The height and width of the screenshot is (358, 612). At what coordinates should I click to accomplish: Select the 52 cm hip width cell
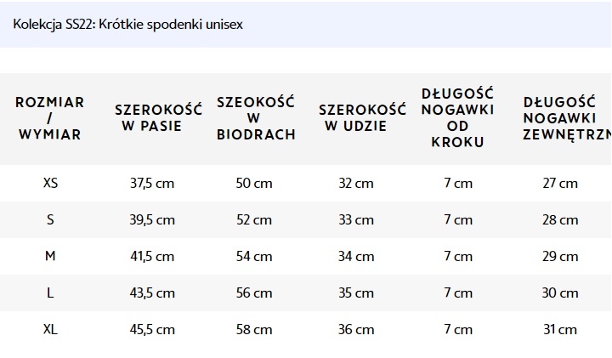(x=254, y=219)
